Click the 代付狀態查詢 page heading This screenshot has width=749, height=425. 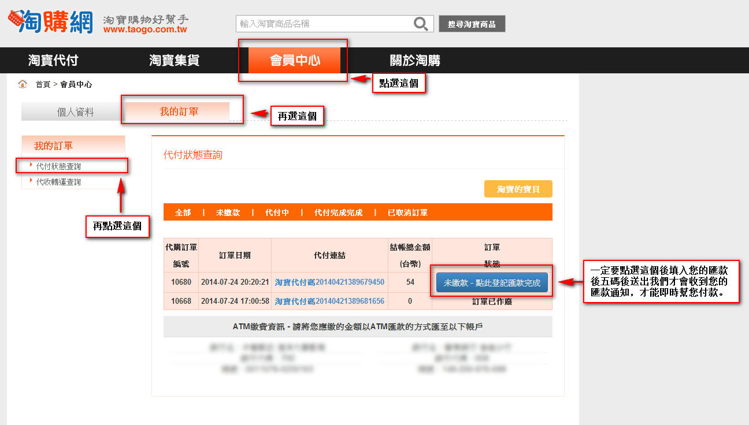(x=193, y=155)
